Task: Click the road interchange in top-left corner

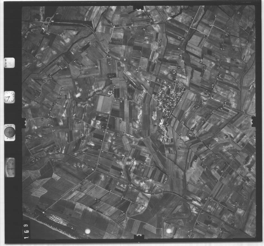Action: pos(47,21)
